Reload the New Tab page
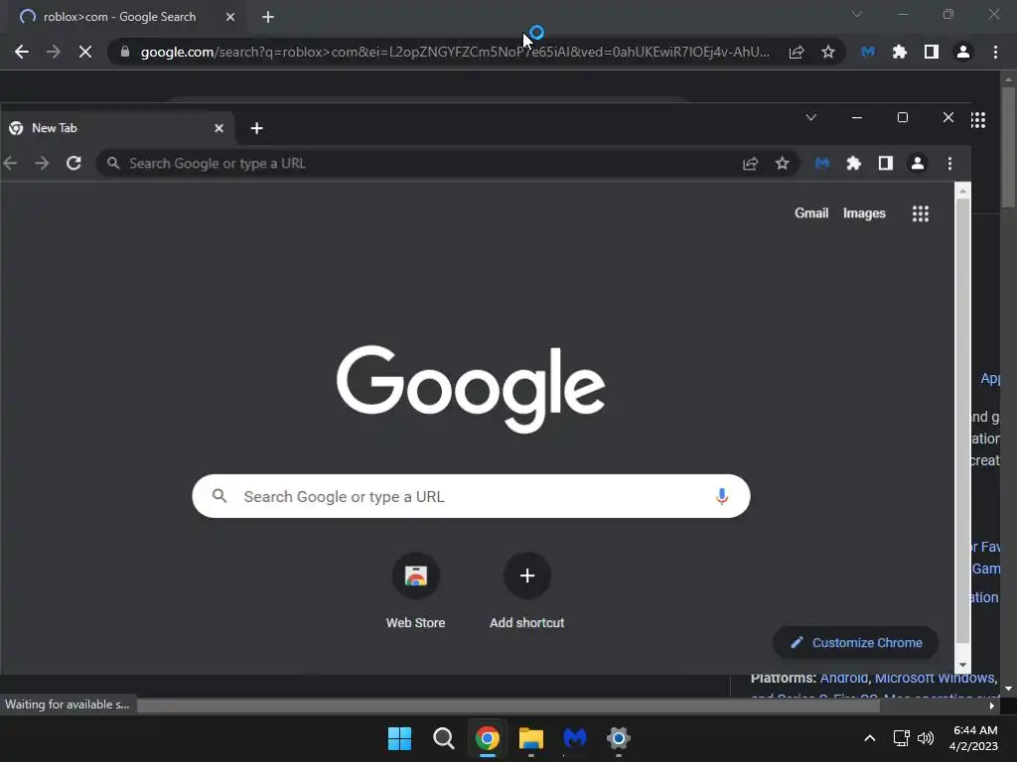Screen dimensions: 1017x762 pyautogui.click(x=73, y=164)
